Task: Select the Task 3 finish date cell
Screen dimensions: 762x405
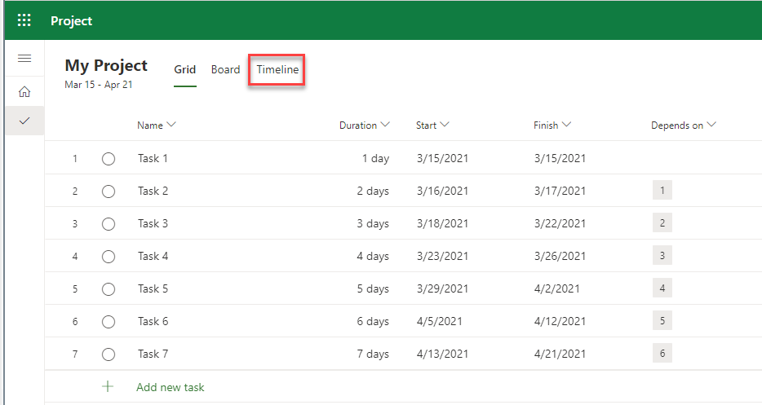Action: click(x=560, y=223)
